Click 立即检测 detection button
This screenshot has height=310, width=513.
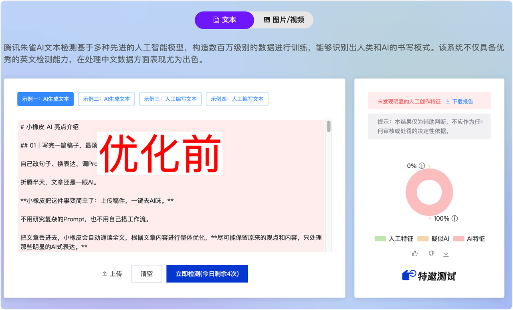click(x=207, y=274)
